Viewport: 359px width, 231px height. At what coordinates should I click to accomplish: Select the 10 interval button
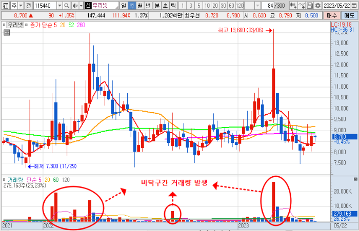tap(207, 5)
